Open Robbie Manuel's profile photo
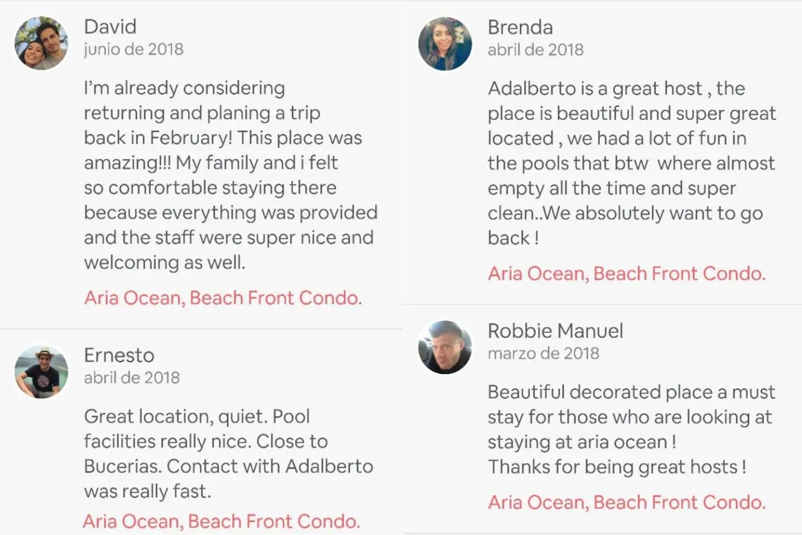 click(x=445, y=347)
